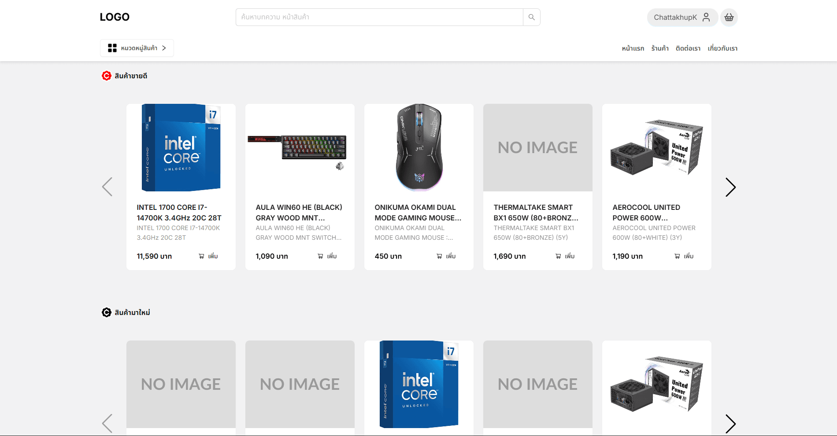The image size is (837, 436).
Task: Click the 450 บาท price
Action: (388, 256)
